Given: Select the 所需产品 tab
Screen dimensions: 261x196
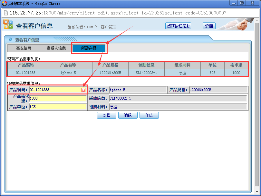Looking at the screenshot, I should pyautogui.click(x=89, y=49).
